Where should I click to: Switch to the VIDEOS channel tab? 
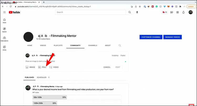[x=43, y=46]
